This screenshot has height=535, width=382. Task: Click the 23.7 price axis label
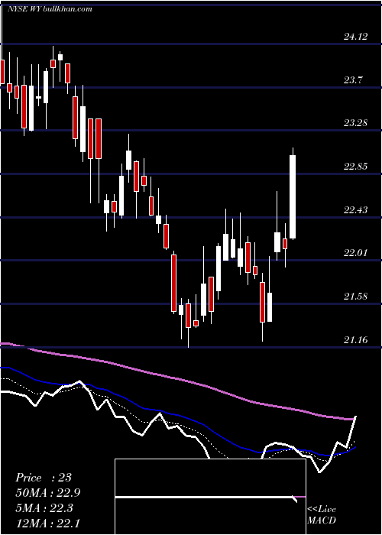(x=353, y=80)
